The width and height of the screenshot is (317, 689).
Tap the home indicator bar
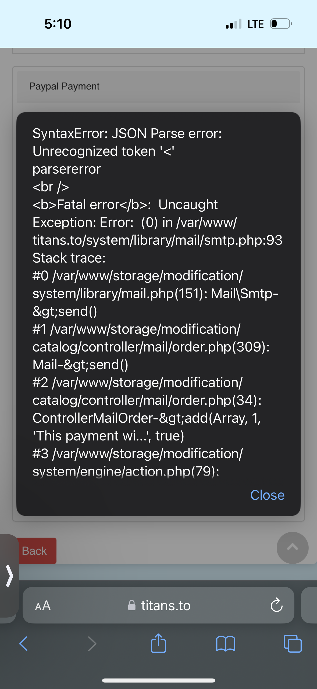click(158, 680)
